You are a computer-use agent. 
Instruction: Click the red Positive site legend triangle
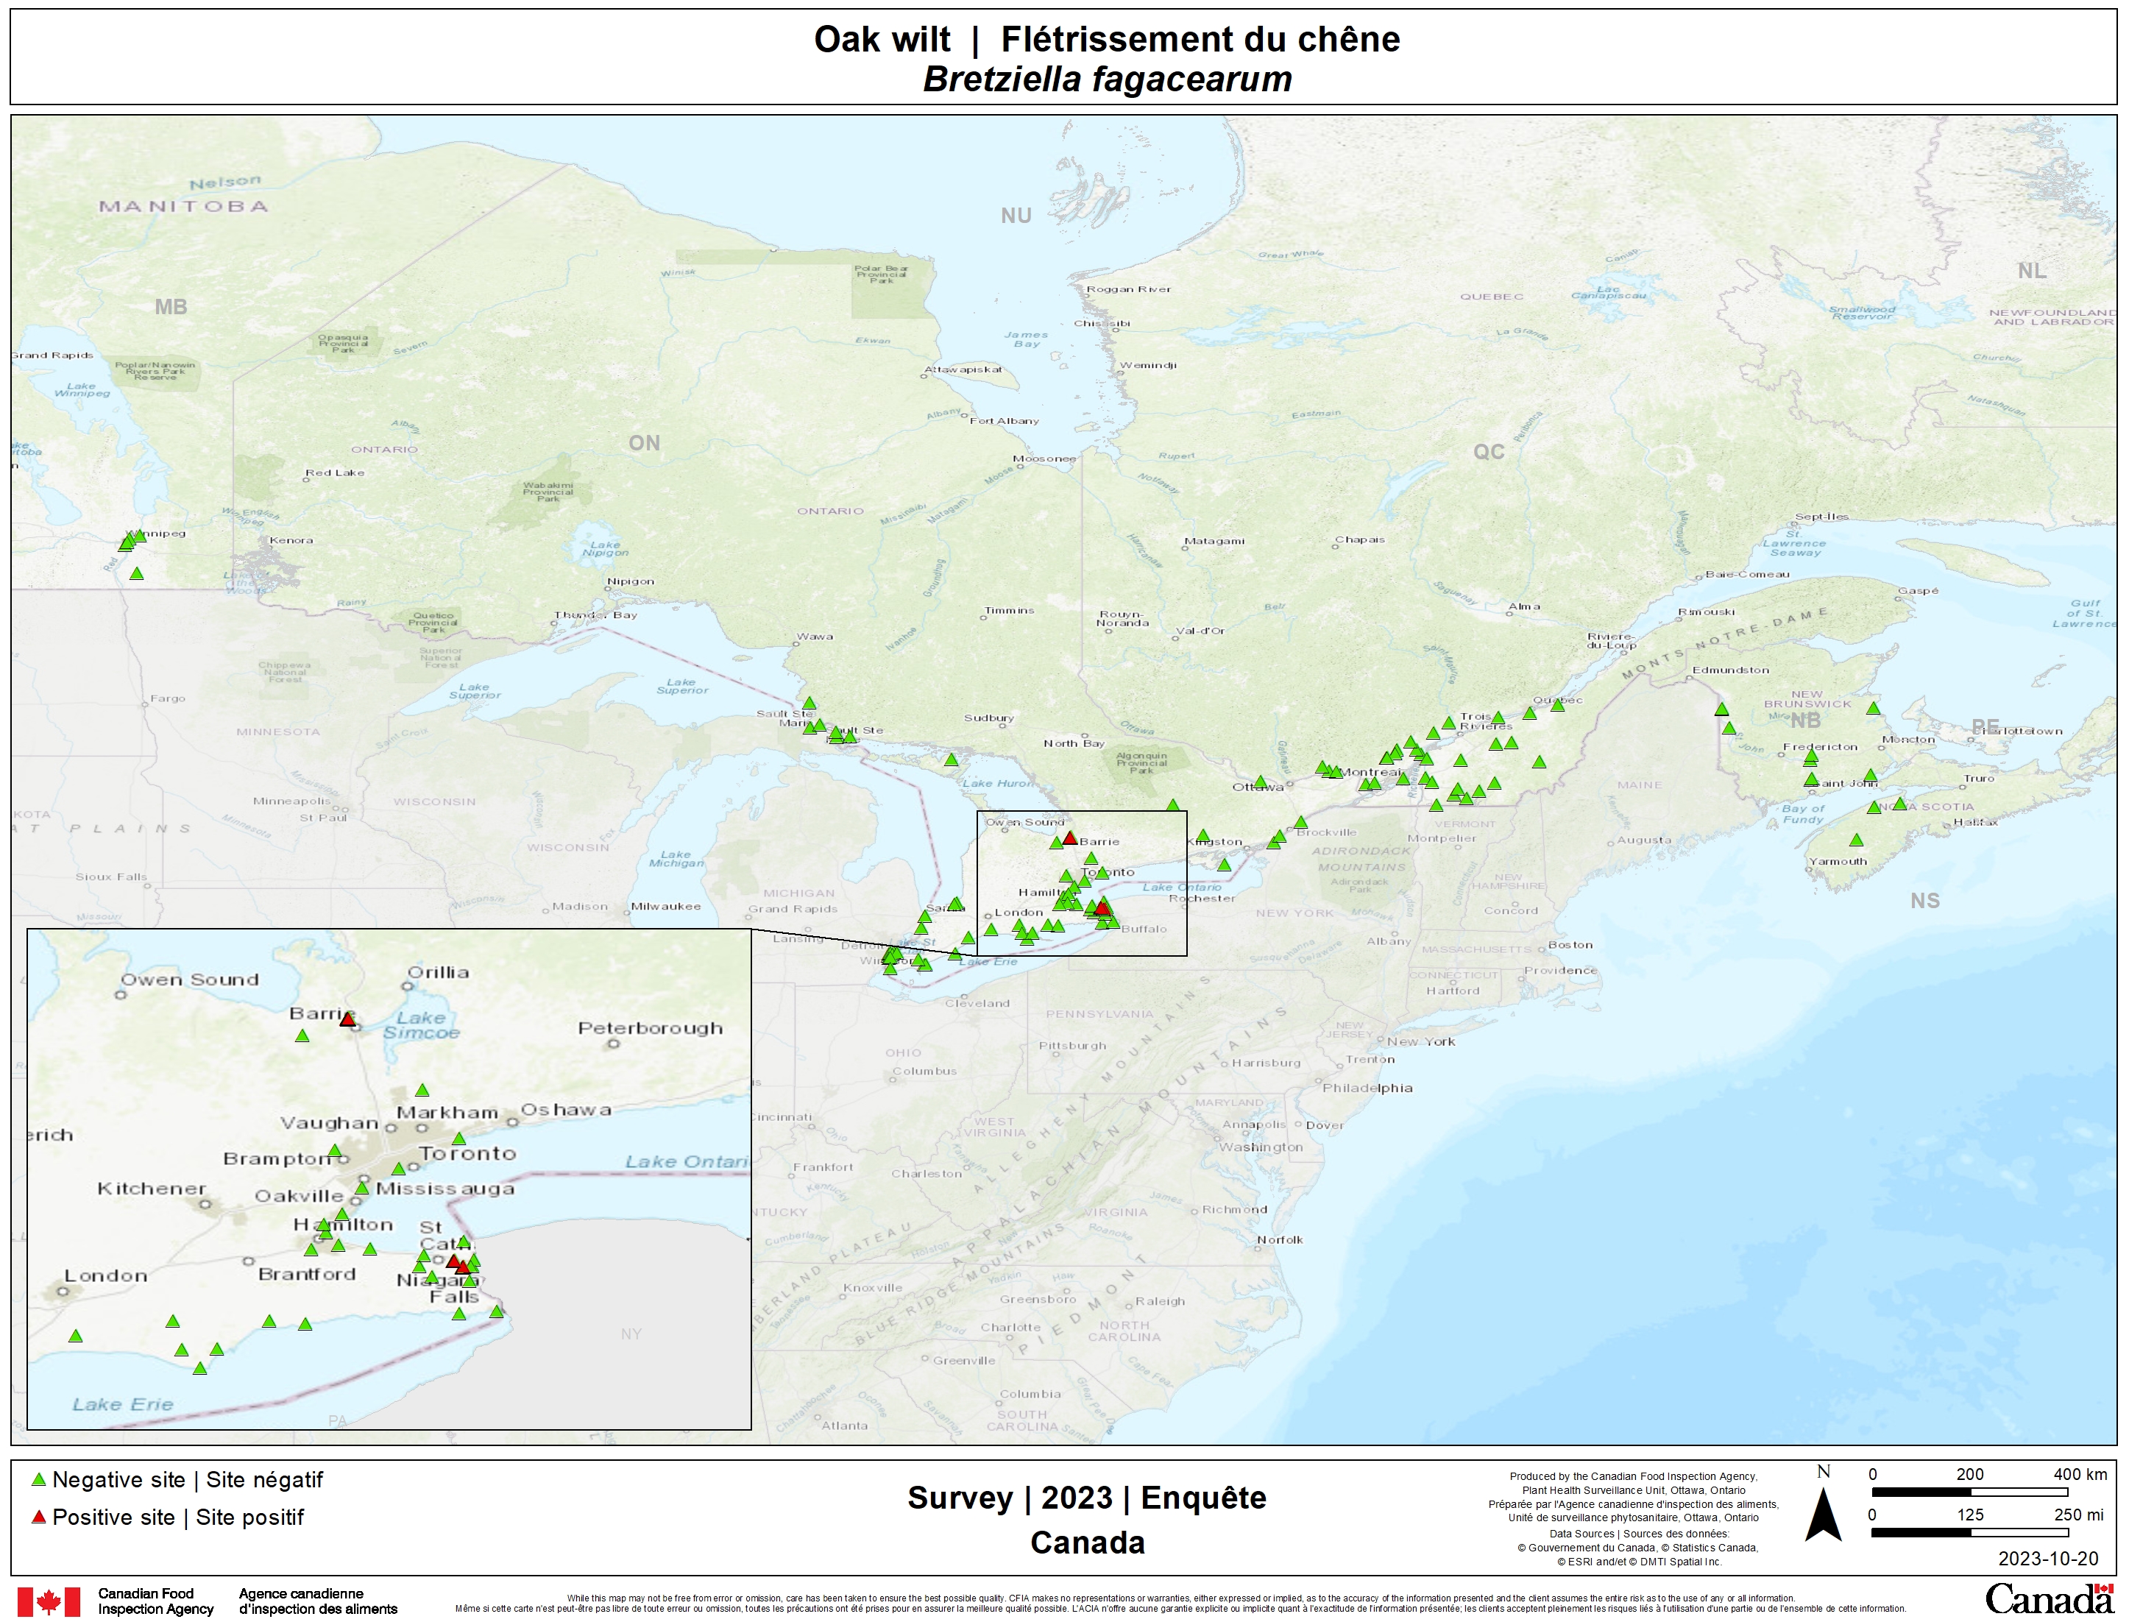coord(38,1517)
